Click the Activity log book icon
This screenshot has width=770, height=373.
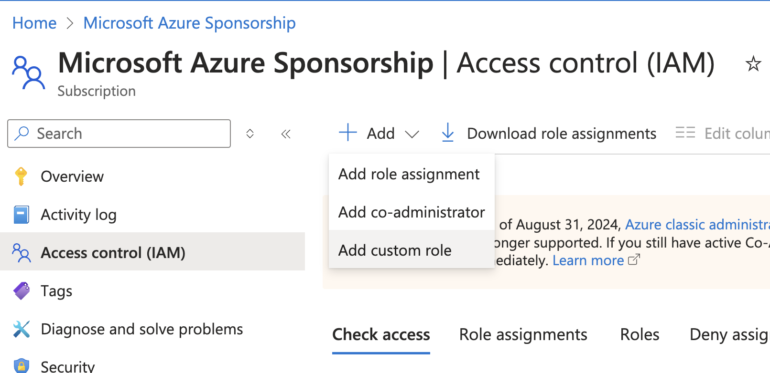21,215
